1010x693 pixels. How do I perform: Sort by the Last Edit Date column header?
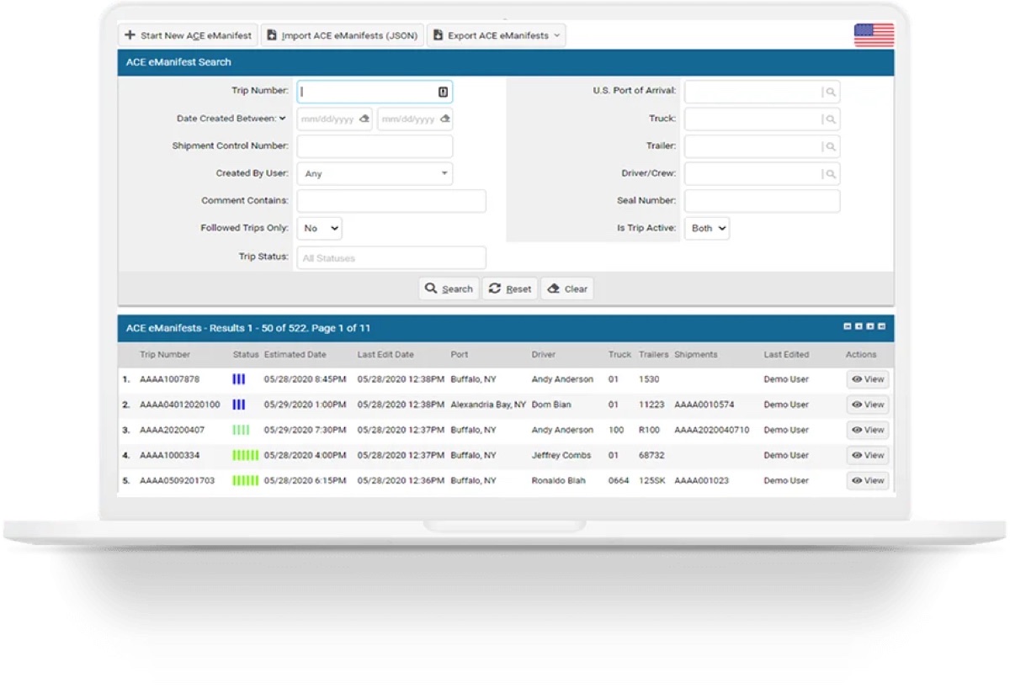385,355
